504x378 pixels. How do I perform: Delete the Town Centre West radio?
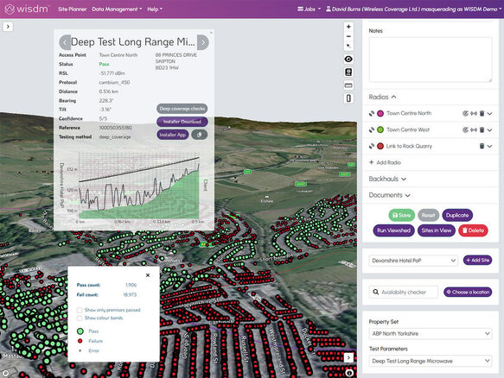[x=482, y=129]
